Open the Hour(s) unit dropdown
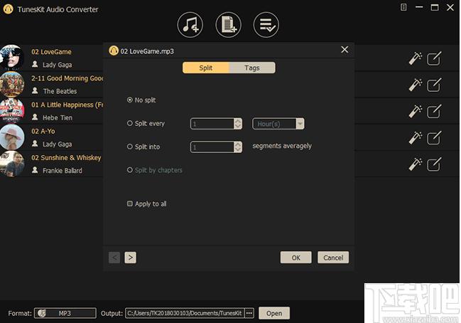This screenshot has width=461, height=323. click(278, 124)
